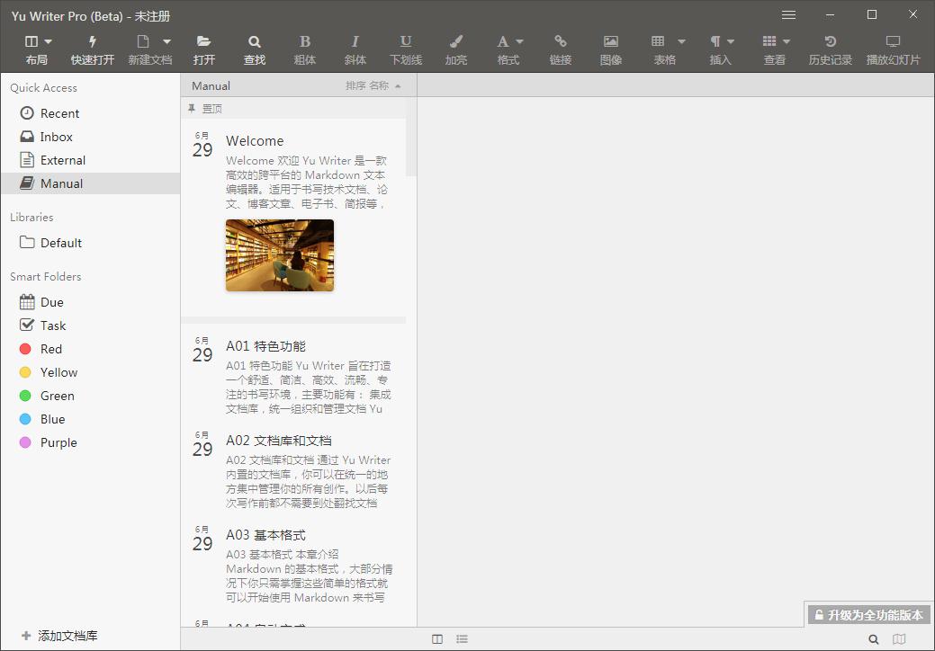
Task: Insert an image with the 图像 icon
Action: pos(612,49)
